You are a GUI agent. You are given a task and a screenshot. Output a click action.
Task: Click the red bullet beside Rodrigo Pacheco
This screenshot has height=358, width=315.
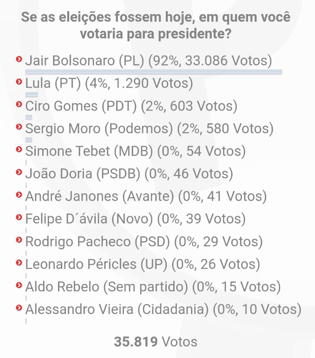pyautogui.click(x=18, y=240)
